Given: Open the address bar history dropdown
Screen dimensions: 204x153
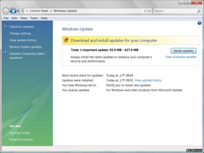Looking at the screenshot, I should tap(145, 11).
